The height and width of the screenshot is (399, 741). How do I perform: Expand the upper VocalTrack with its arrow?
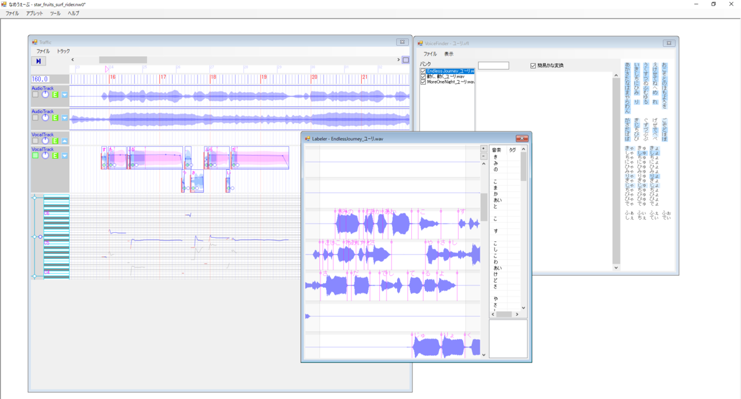coord(64,141)
